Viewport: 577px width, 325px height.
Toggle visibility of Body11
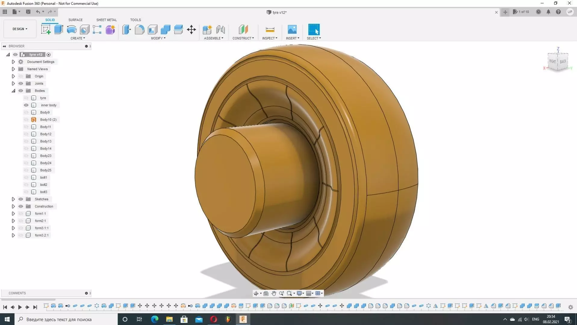(x=26, y=127)
